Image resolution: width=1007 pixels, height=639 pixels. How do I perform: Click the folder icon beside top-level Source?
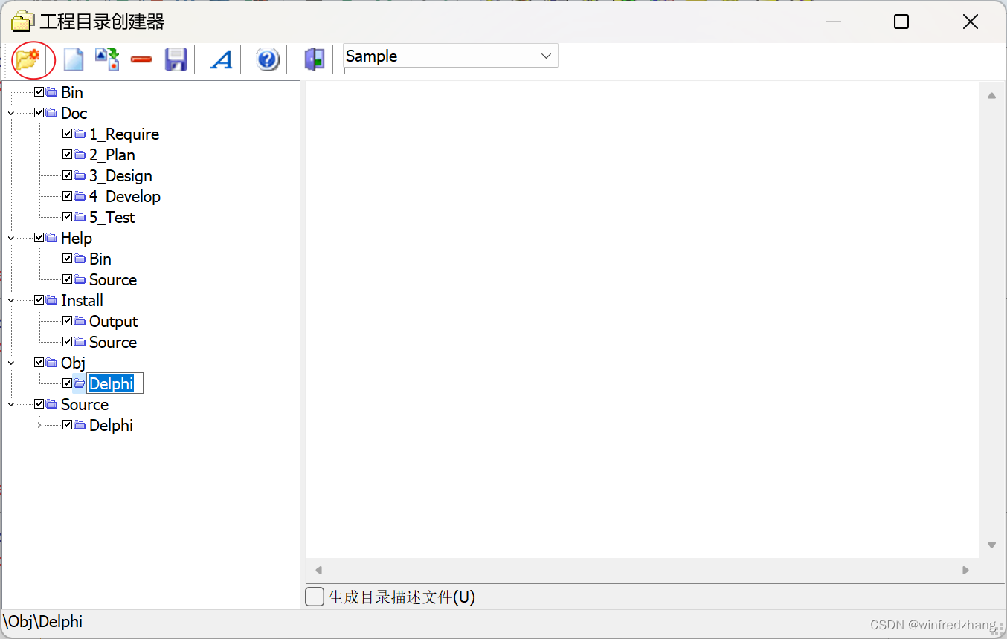[x=51, y=404]
